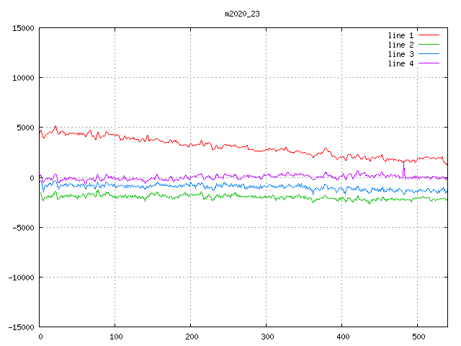Viewport: 461px width, 346px height.
Task: Click the -10000 y-axis tick label
Action: pyautogui.click(x=21, y=277)
